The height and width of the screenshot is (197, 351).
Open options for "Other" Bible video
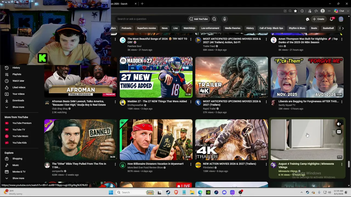point(115,164)
